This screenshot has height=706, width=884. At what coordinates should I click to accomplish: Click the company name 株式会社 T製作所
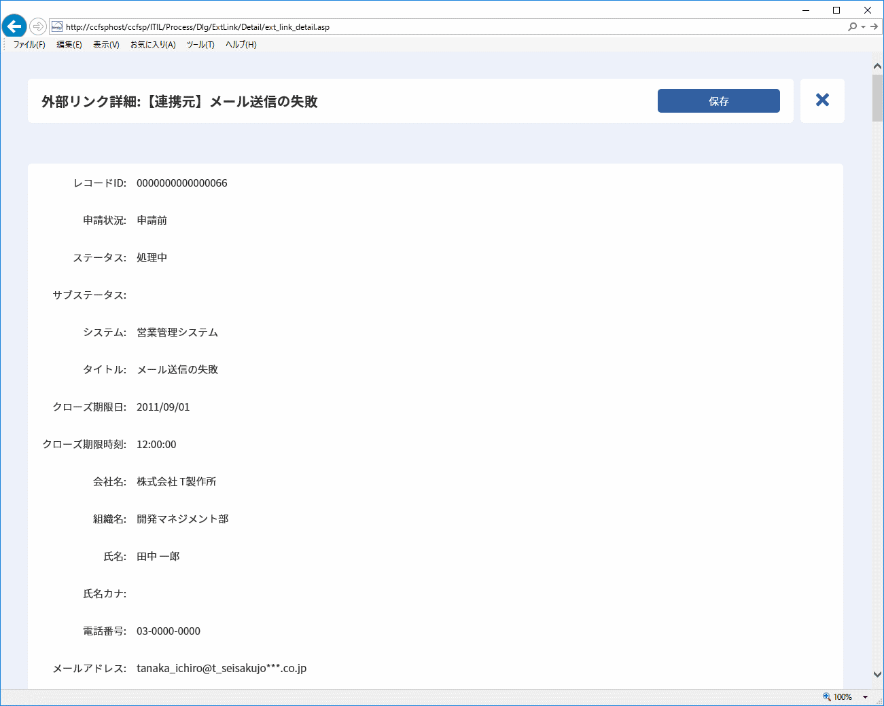(177, 482)
